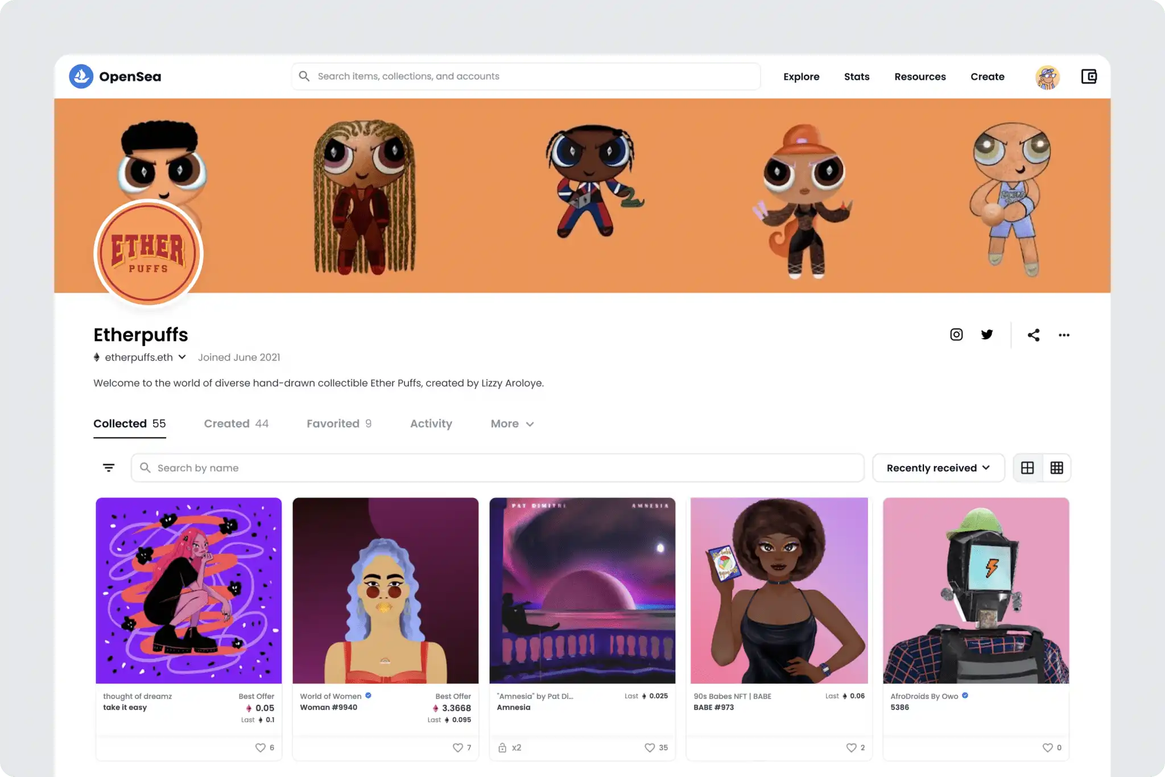Viewport: 1165px width, 777px height.
Task: Open the filter icon beside the search bar
Action: (x=109, y=467)
